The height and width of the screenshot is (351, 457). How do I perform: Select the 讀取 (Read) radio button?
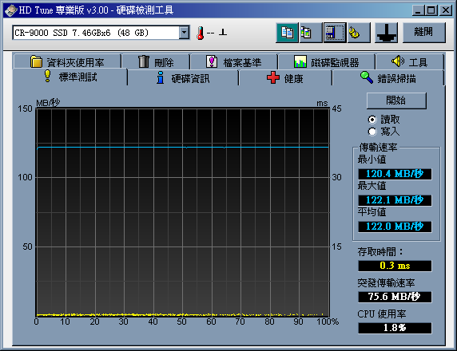pos(372,120)
